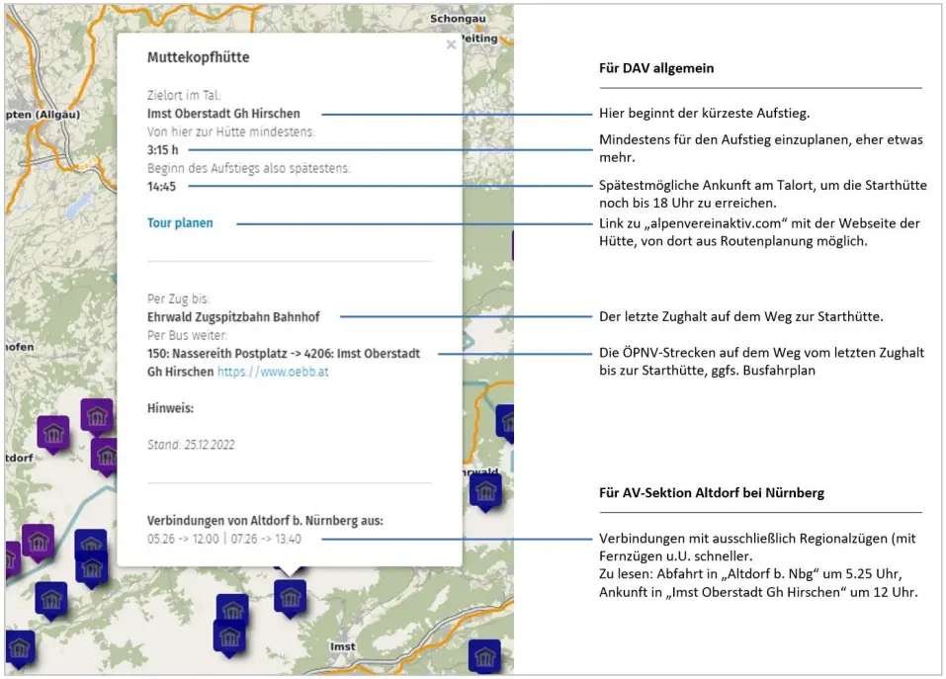This screenshot has height=679, width=946.
Task: Click the purple hut marker left of stacked blue markers
Action: coord(39,541)
